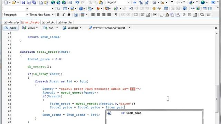
Task: Switch to the cart.php tab
Action: pos(50,22)
